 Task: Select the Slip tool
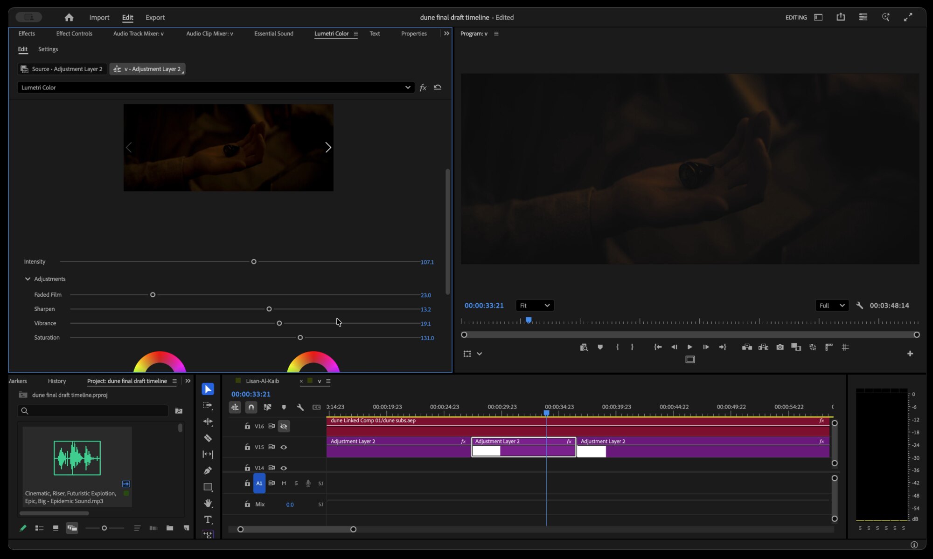coord(208,454)
